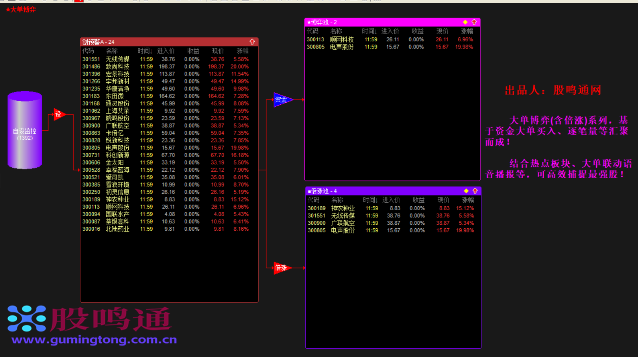
Task: Select the blue 资金 arrow node
Action: pos(282,100)
